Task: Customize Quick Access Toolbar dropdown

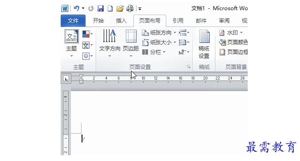Action: tap(140, 9)
